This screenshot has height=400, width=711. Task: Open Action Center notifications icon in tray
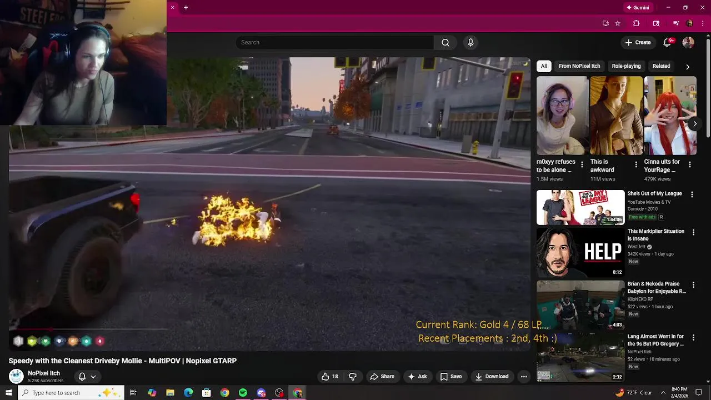699,393
